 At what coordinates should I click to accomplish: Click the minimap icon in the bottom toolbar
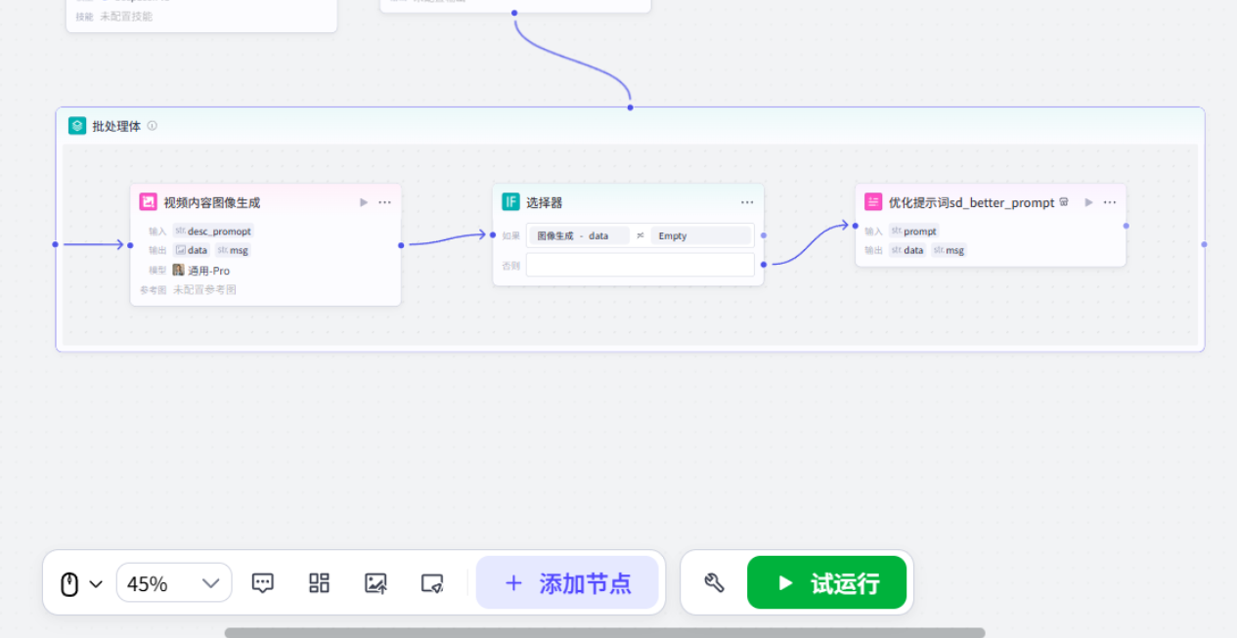pyautogui.click(x=431, y=583)
